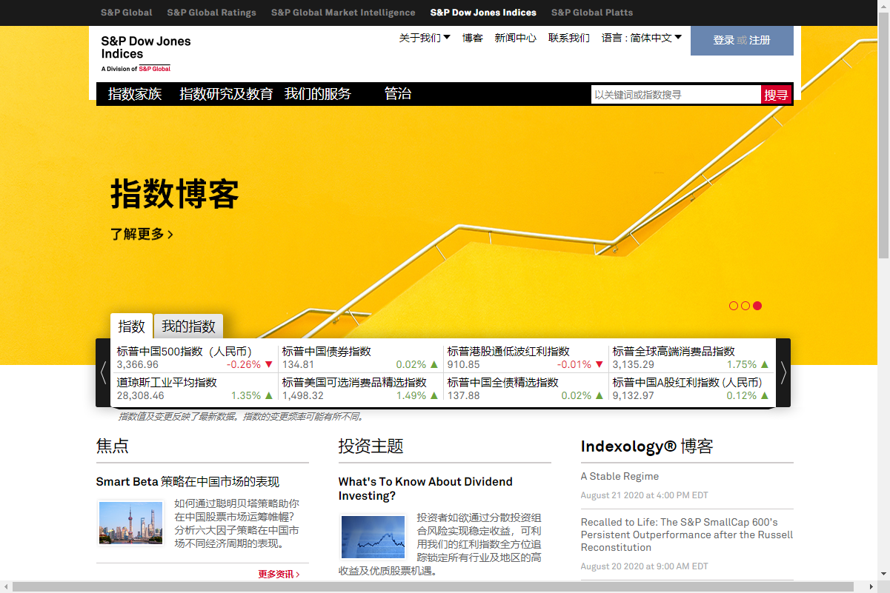Click the 更多资讯 link
This screenshot has width=890, height=593.
(x=279, y=574)
